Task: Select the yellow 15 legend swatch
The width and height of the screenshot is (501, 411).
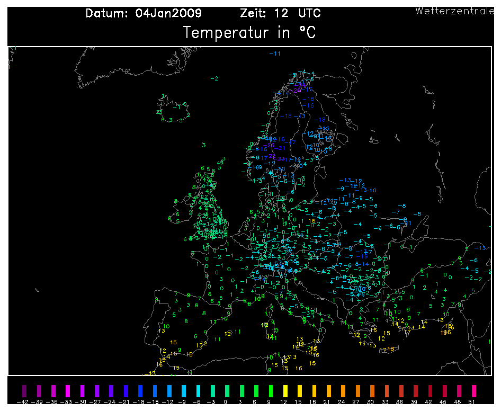Action: tap(300, 391)
